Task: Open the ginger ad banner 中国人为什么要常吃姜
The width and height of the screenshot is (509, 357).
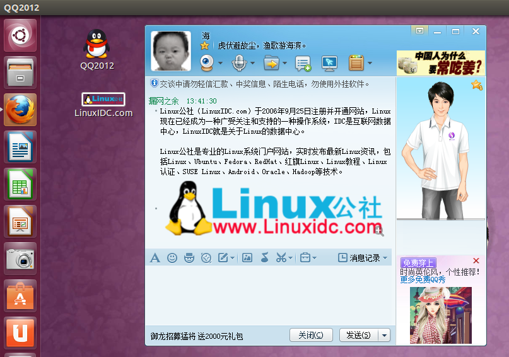Action: 440,63
